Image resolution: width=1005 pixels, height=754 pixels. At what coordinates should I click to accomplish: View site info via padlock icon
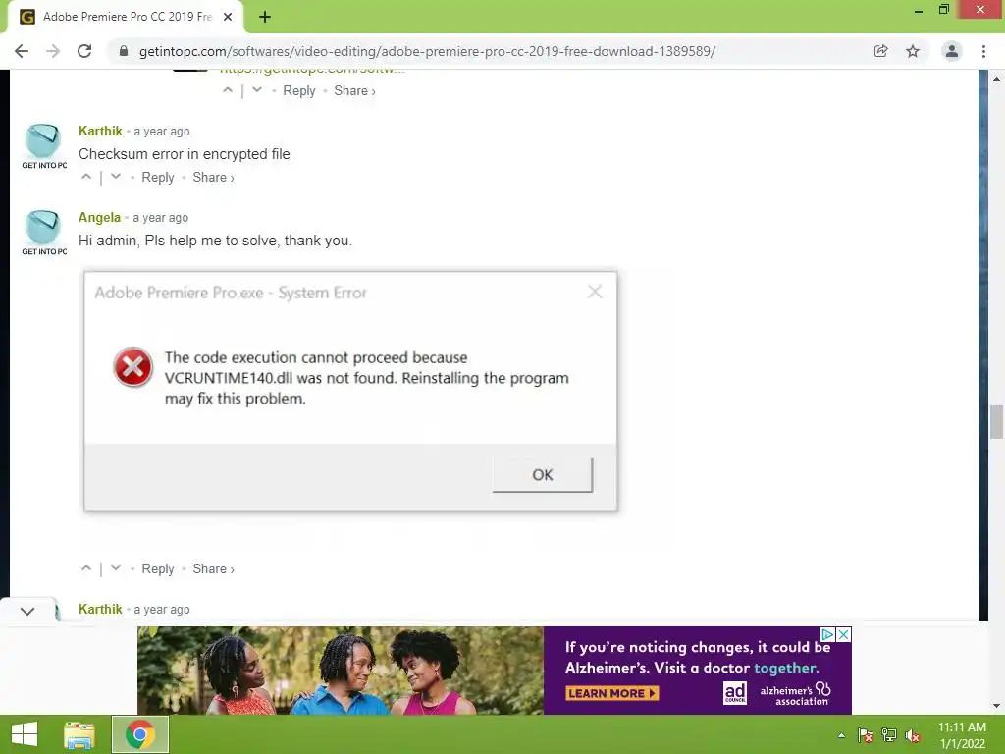coord(124,51)
